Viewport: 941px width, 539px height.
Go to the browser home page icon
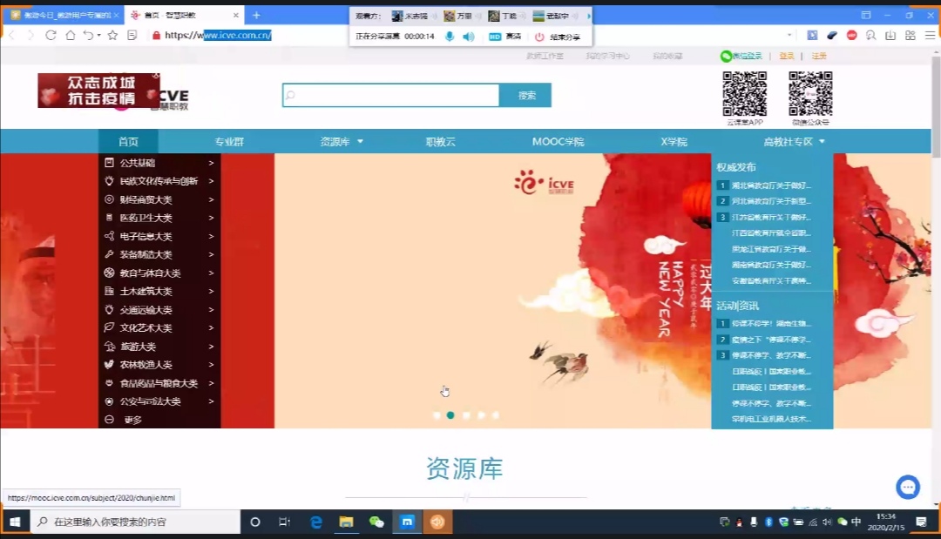point(71,36)
